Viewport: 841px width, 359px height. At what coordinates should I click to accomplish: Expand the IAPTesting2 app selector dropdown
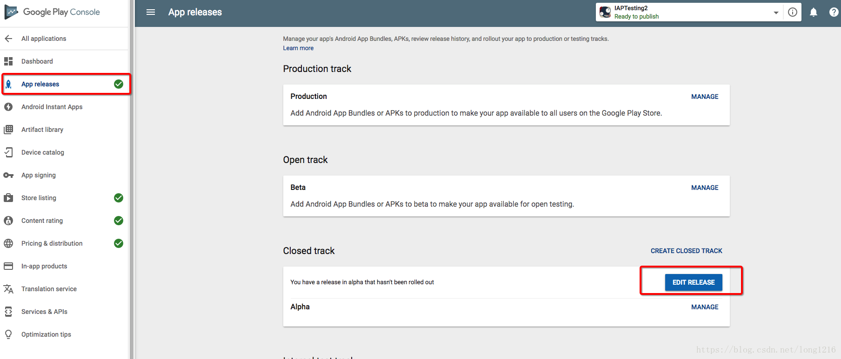776,13
